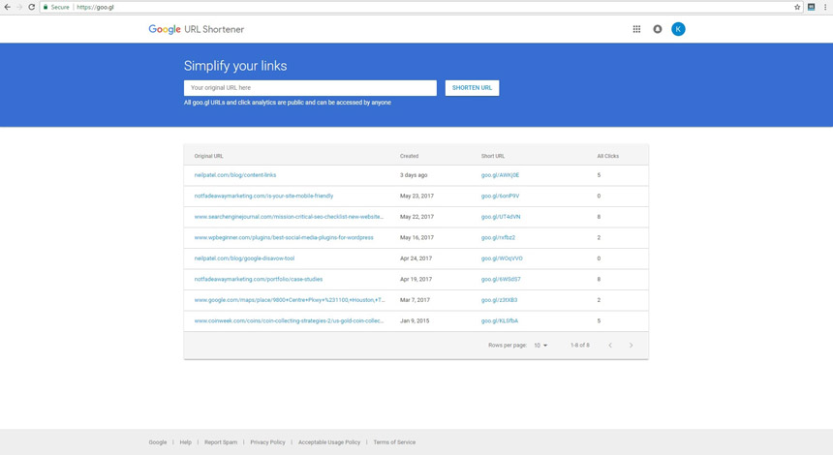Click the Short URL column header
Viewport: 833px width, 455px height.
click(493, 156)
